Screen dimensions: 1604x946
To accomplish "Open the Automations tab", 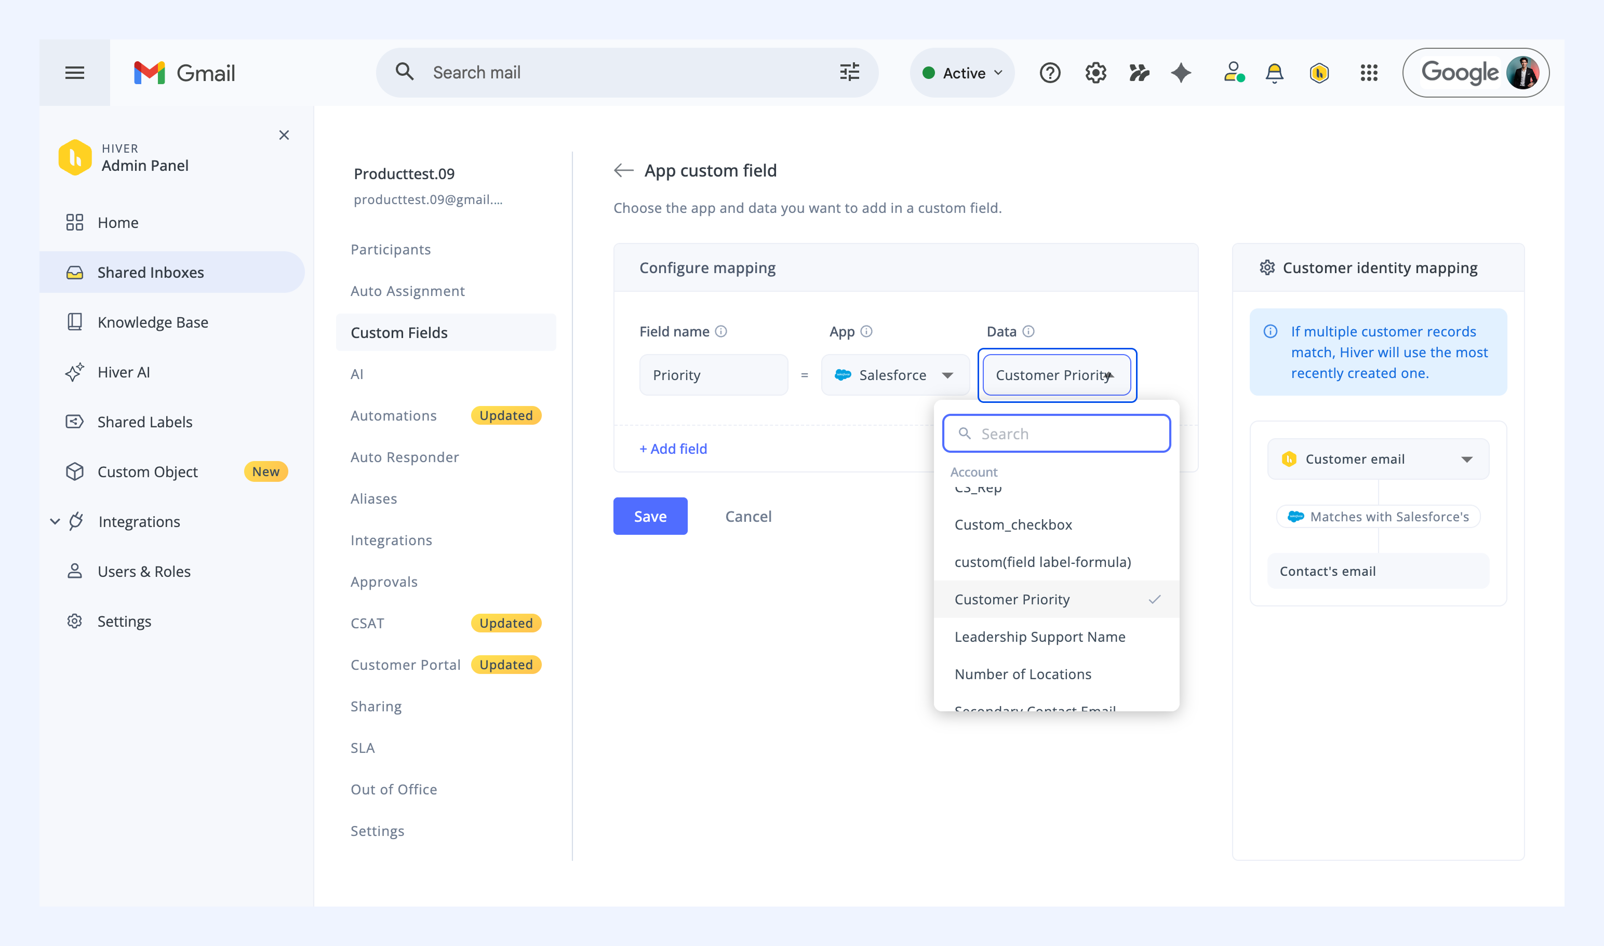I will [394, 416].
